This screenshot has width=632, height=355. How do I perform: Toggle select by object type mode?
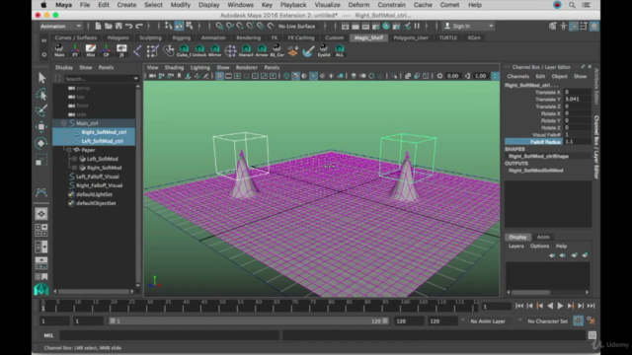point(179,27)
